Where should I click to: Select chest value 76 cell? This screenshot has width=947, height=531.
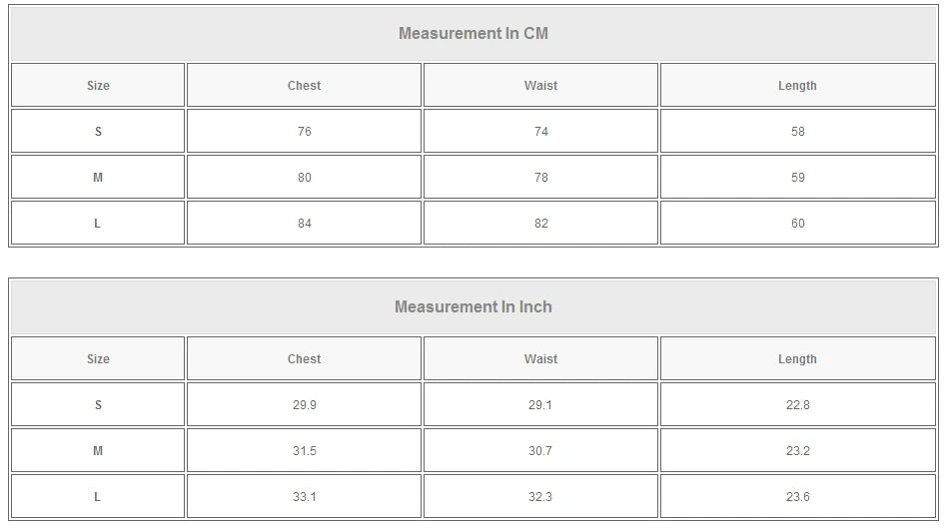point(304,132)
